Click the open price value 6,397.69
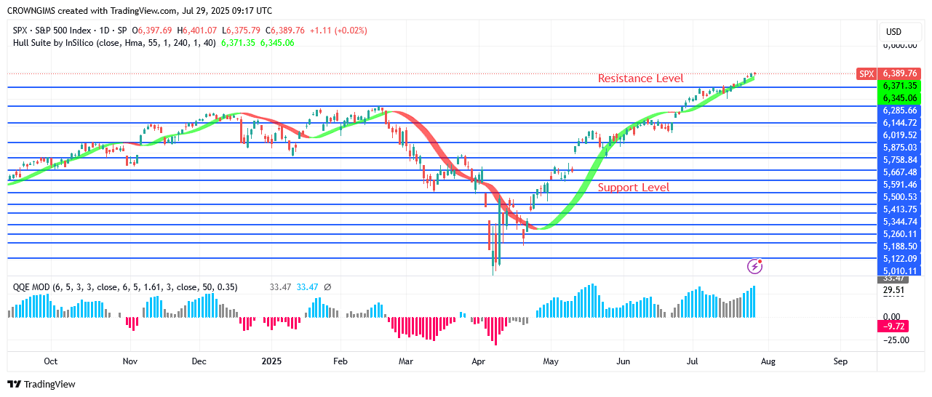This screenshot has width=932, height=397. pyautogui.click(x=155, y=31)
